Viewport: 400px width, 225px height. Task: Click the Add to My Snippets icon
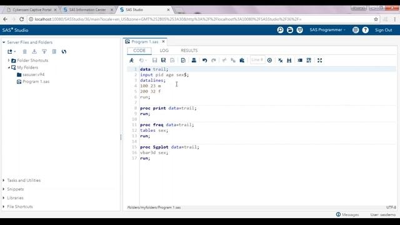click(172, 61)
